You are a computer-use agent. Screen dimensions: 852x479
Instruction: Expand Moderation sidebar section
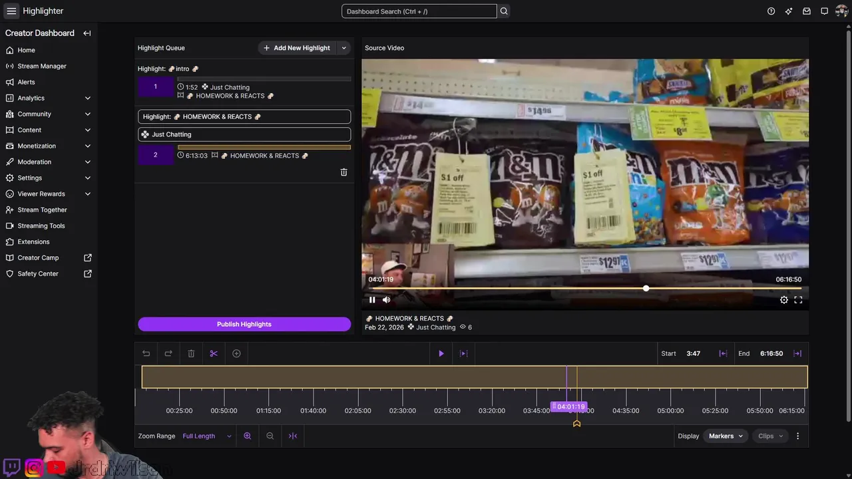[x=87, y=162]
